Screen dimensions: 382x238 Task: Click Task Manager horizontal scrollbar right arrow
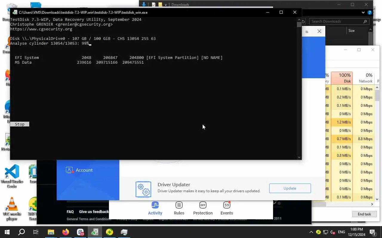click(372, 204)
